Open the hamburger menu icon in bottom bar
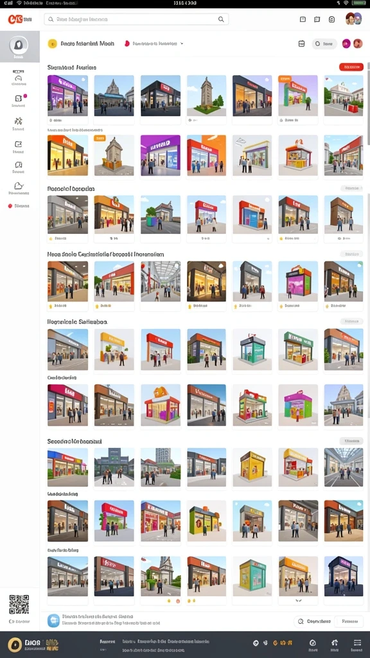The image size is (370, 658). tap(357, 643)
